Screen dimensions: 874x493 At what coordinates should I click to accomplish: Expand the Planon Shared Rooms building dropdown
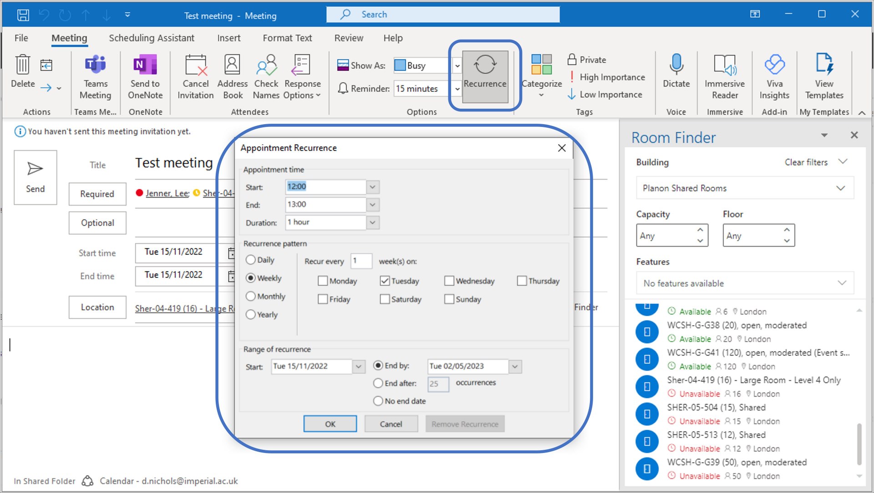[x=840, y=188]
